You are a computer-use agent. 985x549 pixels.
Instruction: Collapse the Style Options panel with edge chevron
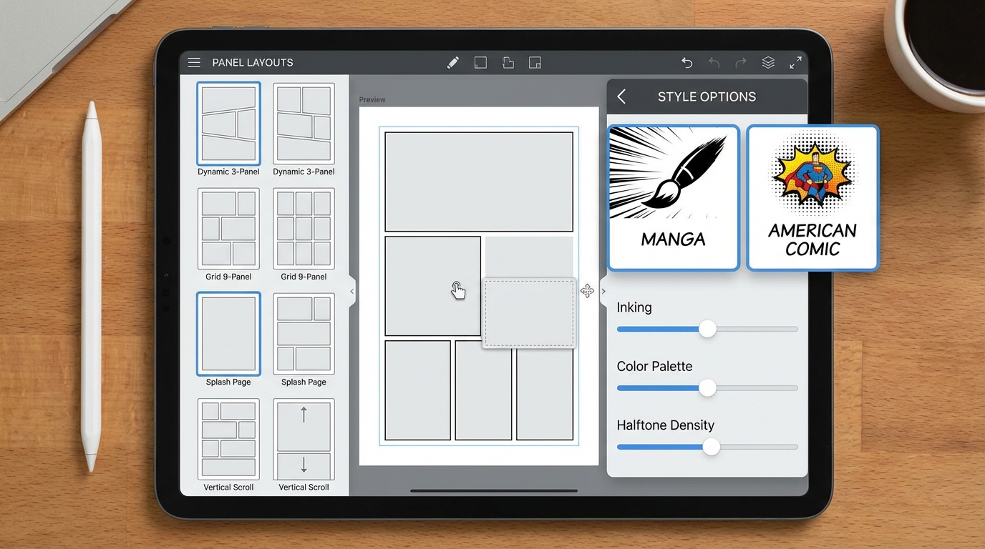pyautogui.click(x=603, y=292)
